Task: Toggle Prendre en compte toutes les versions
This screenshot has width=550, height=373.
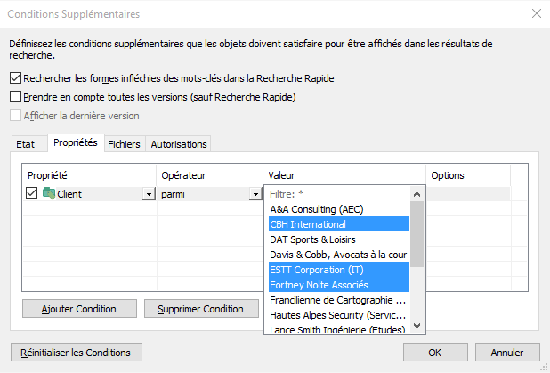Action: (x=14, y=97)
